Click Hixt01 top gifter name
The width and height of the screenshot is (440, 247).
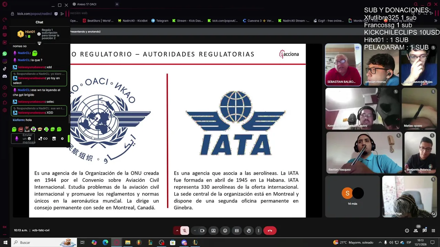tap(30, 32)
